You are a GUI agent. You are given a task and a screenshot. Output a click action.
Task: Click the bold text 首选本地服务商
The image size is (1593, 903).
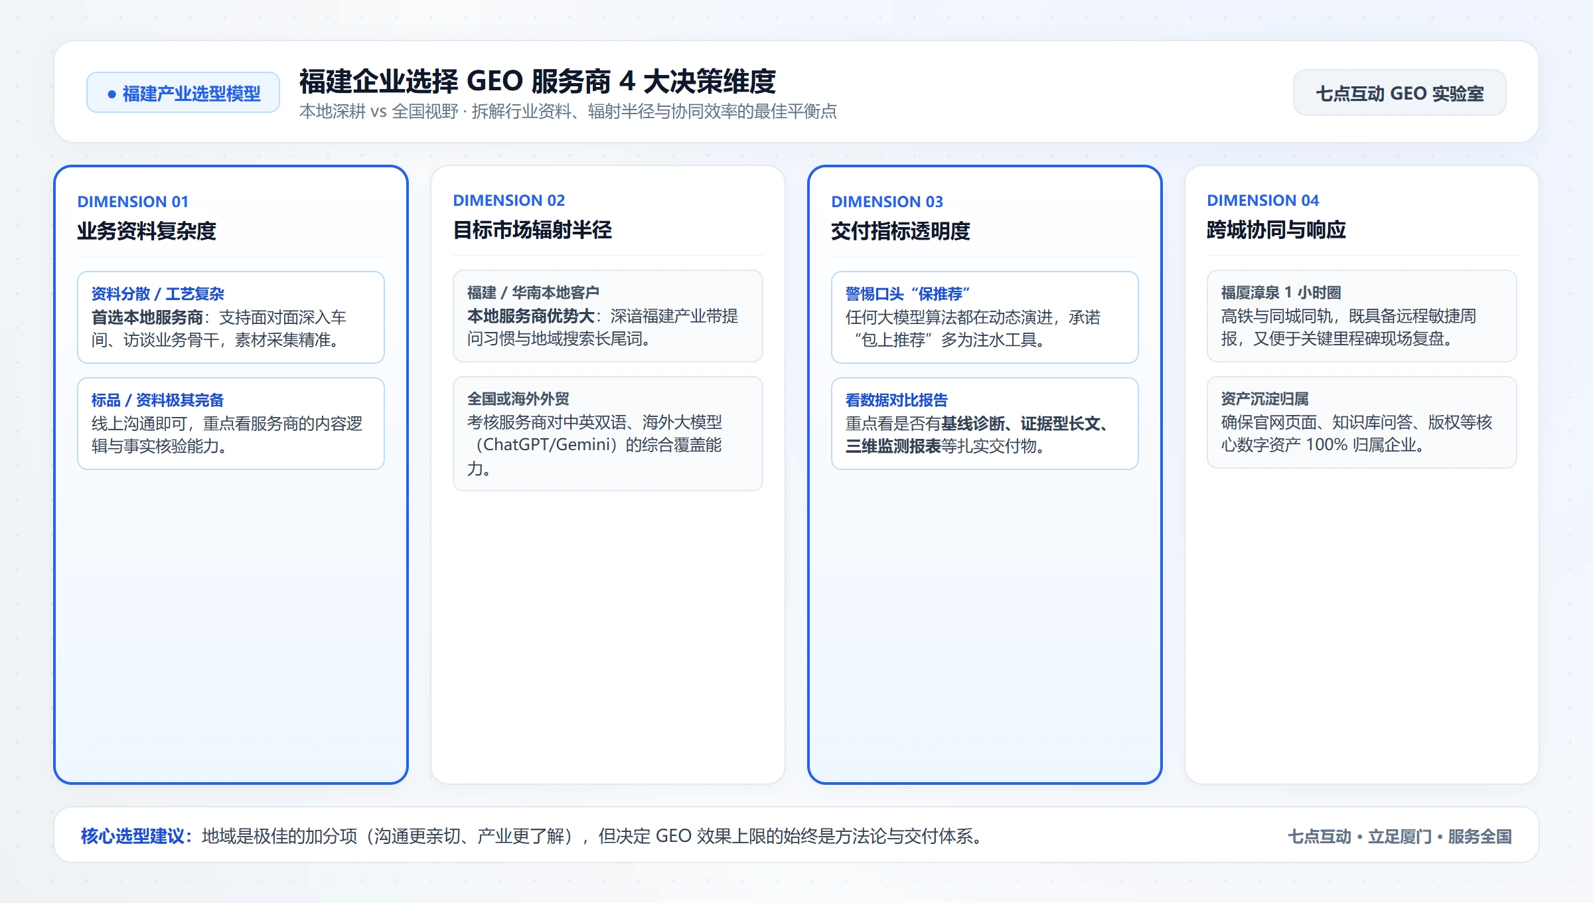pyautogui.click(x=147, y=317)
